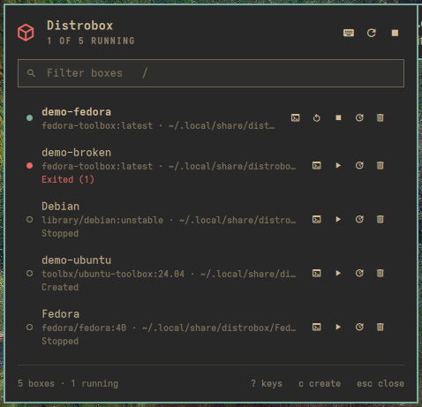Click the '1 OF 5 RUNNING' header subtitle

click(91, 41)
